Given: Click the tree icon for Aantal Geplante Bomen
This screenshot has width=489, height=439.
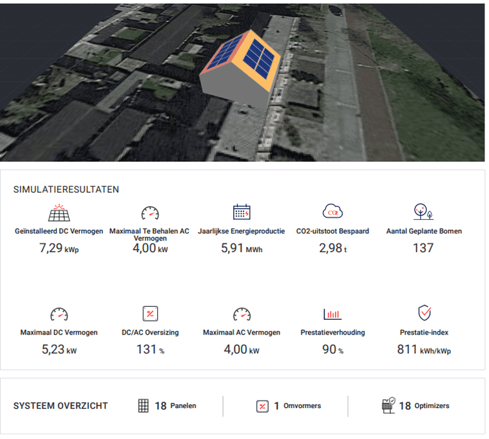Looking at the screenshot, I should coord(423,211).
